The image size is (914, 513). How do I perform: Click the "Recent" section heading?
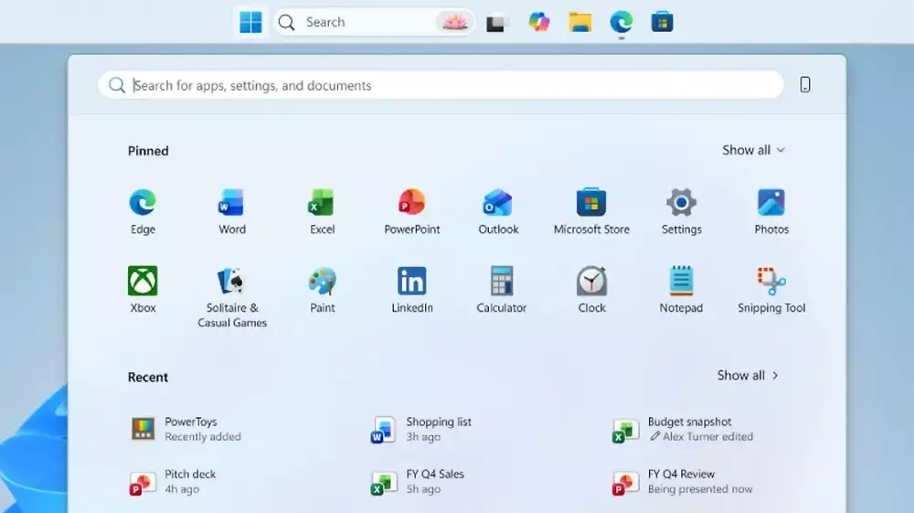click(147, 377)
